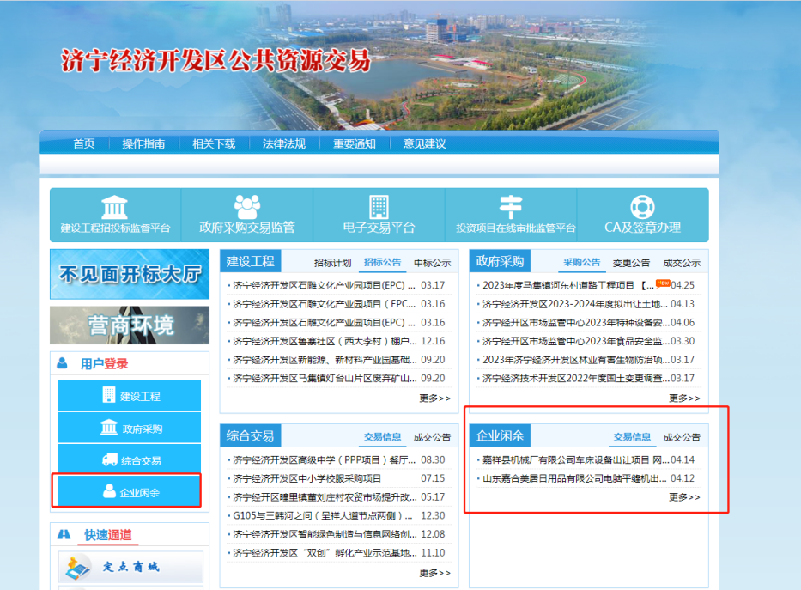Click the 电子交易平台 building icon

[379, 206]
